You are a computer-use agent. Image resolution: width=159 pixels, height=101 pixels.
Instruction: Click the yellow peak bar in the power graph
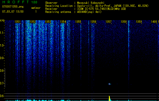109,98
